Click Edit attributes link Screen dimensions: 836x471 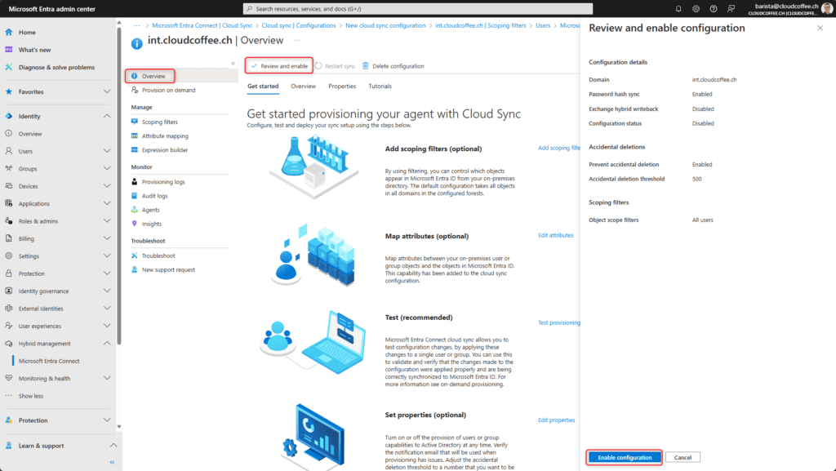(555, 235)
